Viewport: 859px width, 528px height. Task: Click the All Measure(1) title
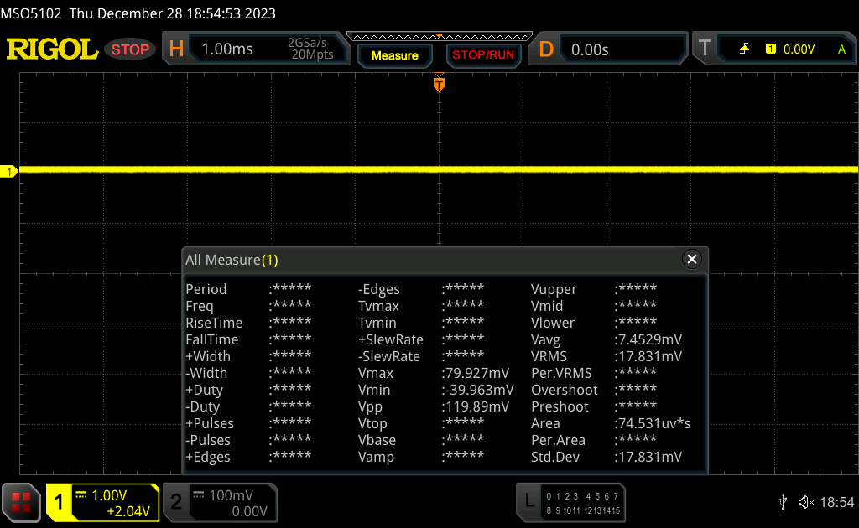point(232,260)
